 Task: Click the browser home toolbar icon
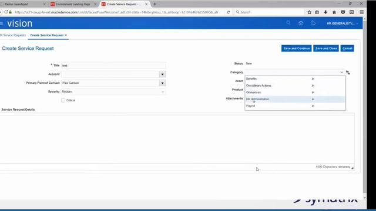tap(334, 12)
